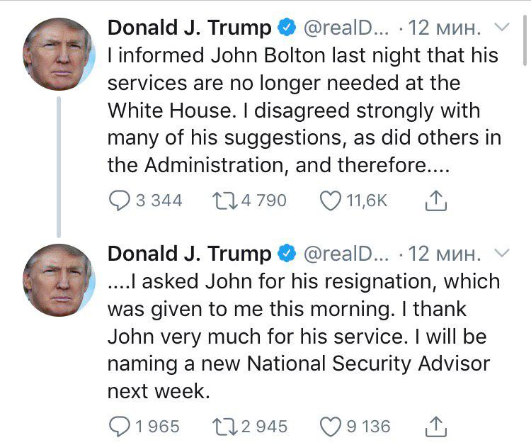Viewport: 531px width, 445px height.
Task: Open the profile avatar on first tweet
Action: 59,53
